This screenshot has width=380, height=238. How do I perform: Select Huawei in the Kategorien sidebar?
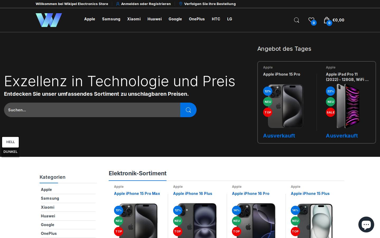pyautogui.click(x=48, y=216)
